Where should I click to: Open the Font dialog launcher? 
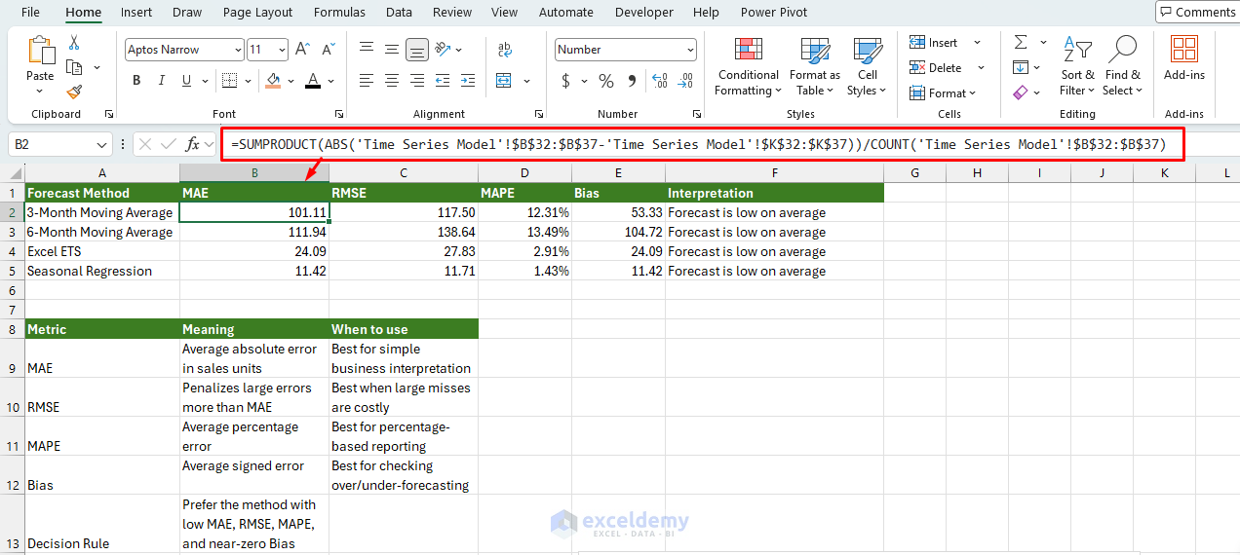coord(339,114)
